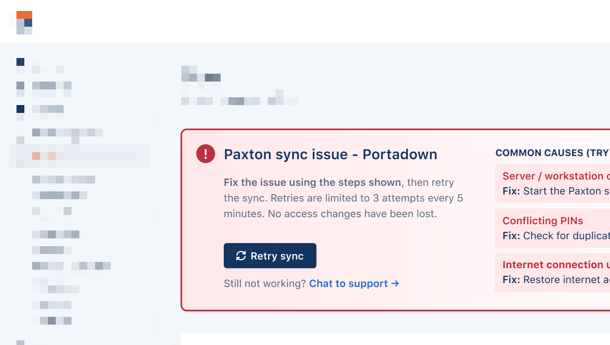Open Chat to support

[348, 283]
